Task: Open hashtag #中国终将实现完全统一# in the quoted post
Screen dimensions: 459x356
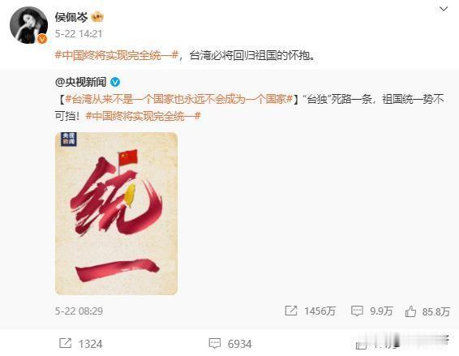Action: pos(144,116)
